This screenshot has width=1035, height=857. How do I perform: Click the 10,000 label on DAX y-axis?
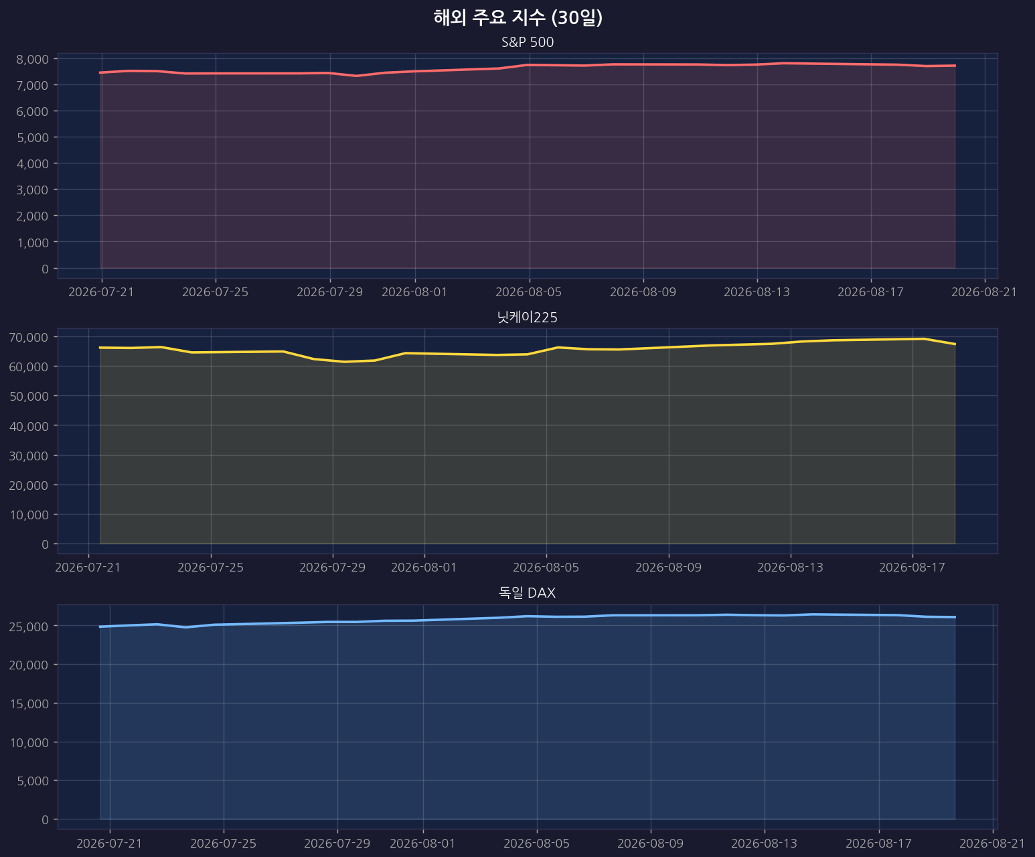tap(29, 742)
